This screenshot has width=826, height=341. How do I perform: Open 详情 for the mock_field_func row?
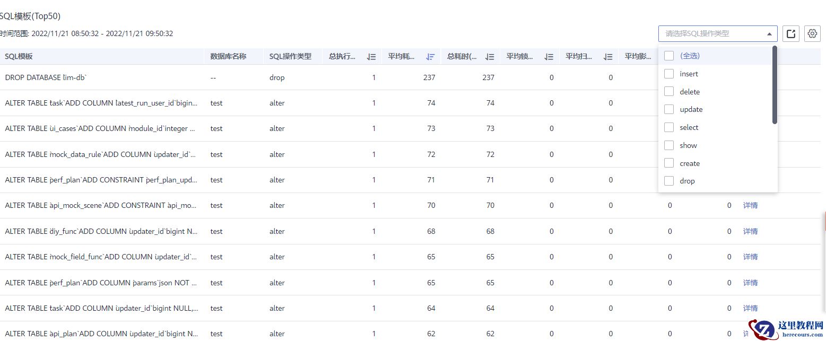(x=750, y=257)
